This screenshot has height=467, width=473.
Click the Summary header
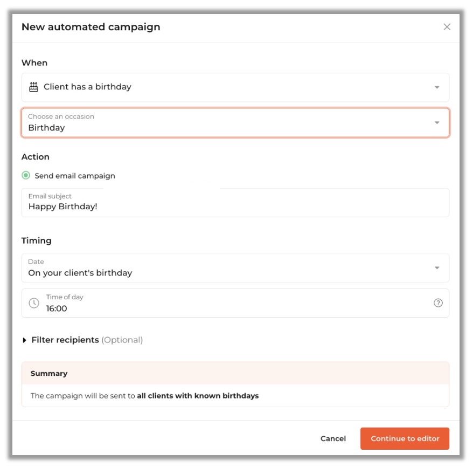49,374
